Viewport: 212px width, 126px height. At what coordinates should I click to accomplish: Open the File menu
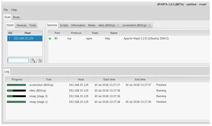[6, 10]
